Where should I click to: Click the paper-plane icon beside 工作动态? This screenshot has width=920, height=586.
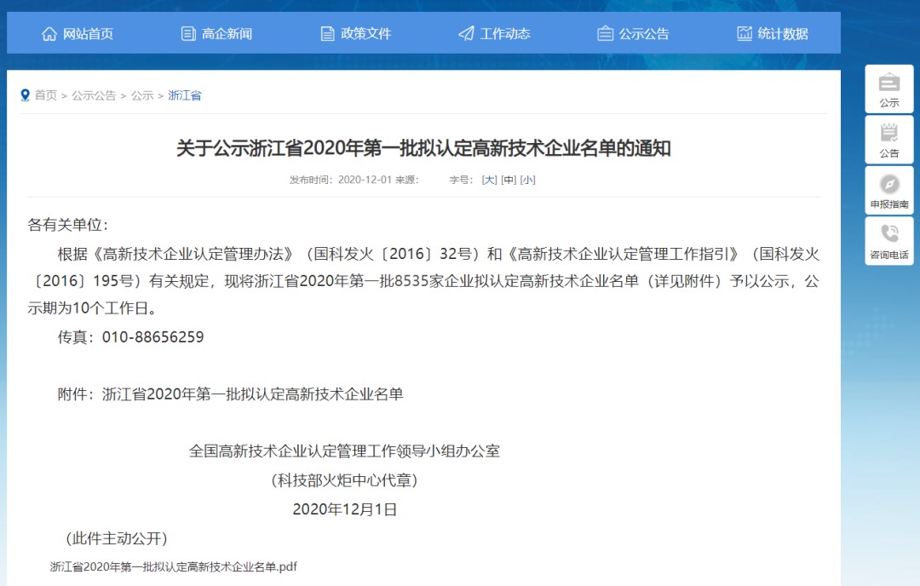click(465, 32)
